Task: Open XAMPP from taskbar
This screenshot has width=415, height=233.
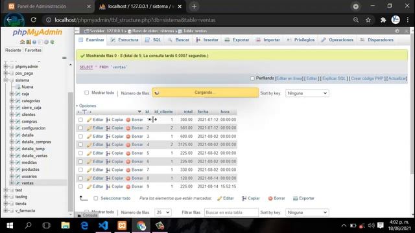Action: (122, 225)
